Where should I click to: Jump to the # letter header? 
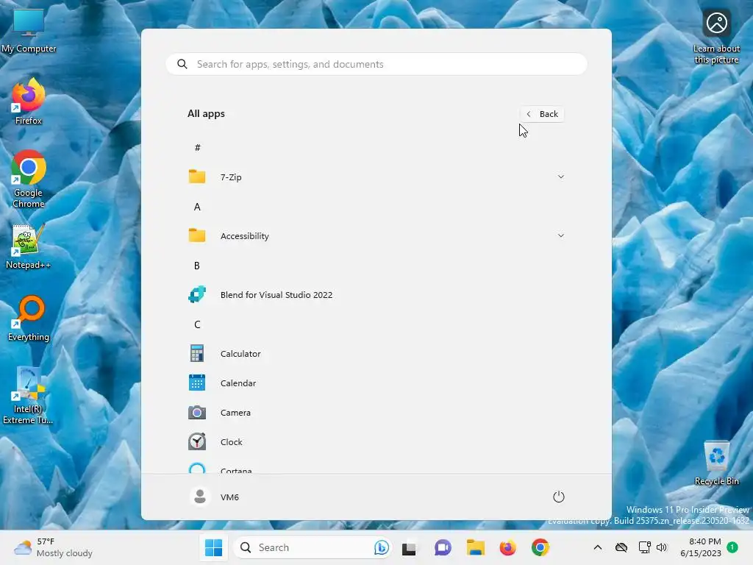(197, 147)
